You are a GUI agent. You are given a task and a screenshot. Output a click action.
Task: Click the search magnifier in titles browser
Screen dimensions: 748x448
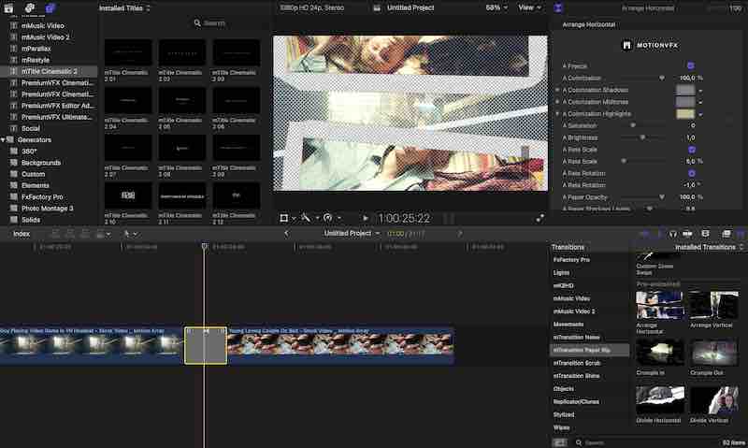[x=197, y=22]
